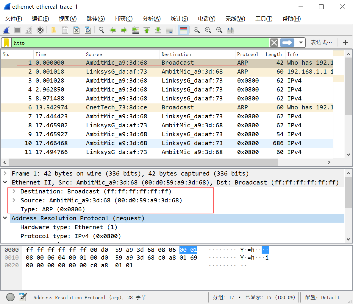Open the capture options gear icon
Screen dimensions: 353x304
pyautogui.click(x=40, y=30)
